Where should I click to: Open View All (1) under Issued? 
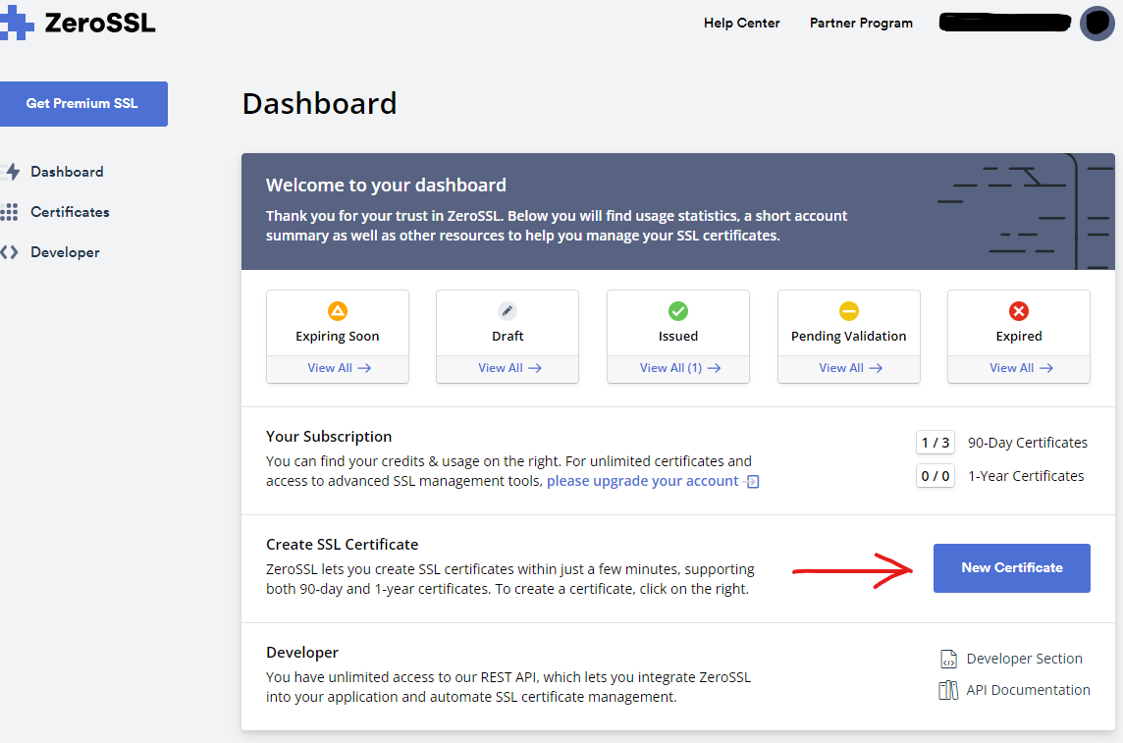click(679, 368)
